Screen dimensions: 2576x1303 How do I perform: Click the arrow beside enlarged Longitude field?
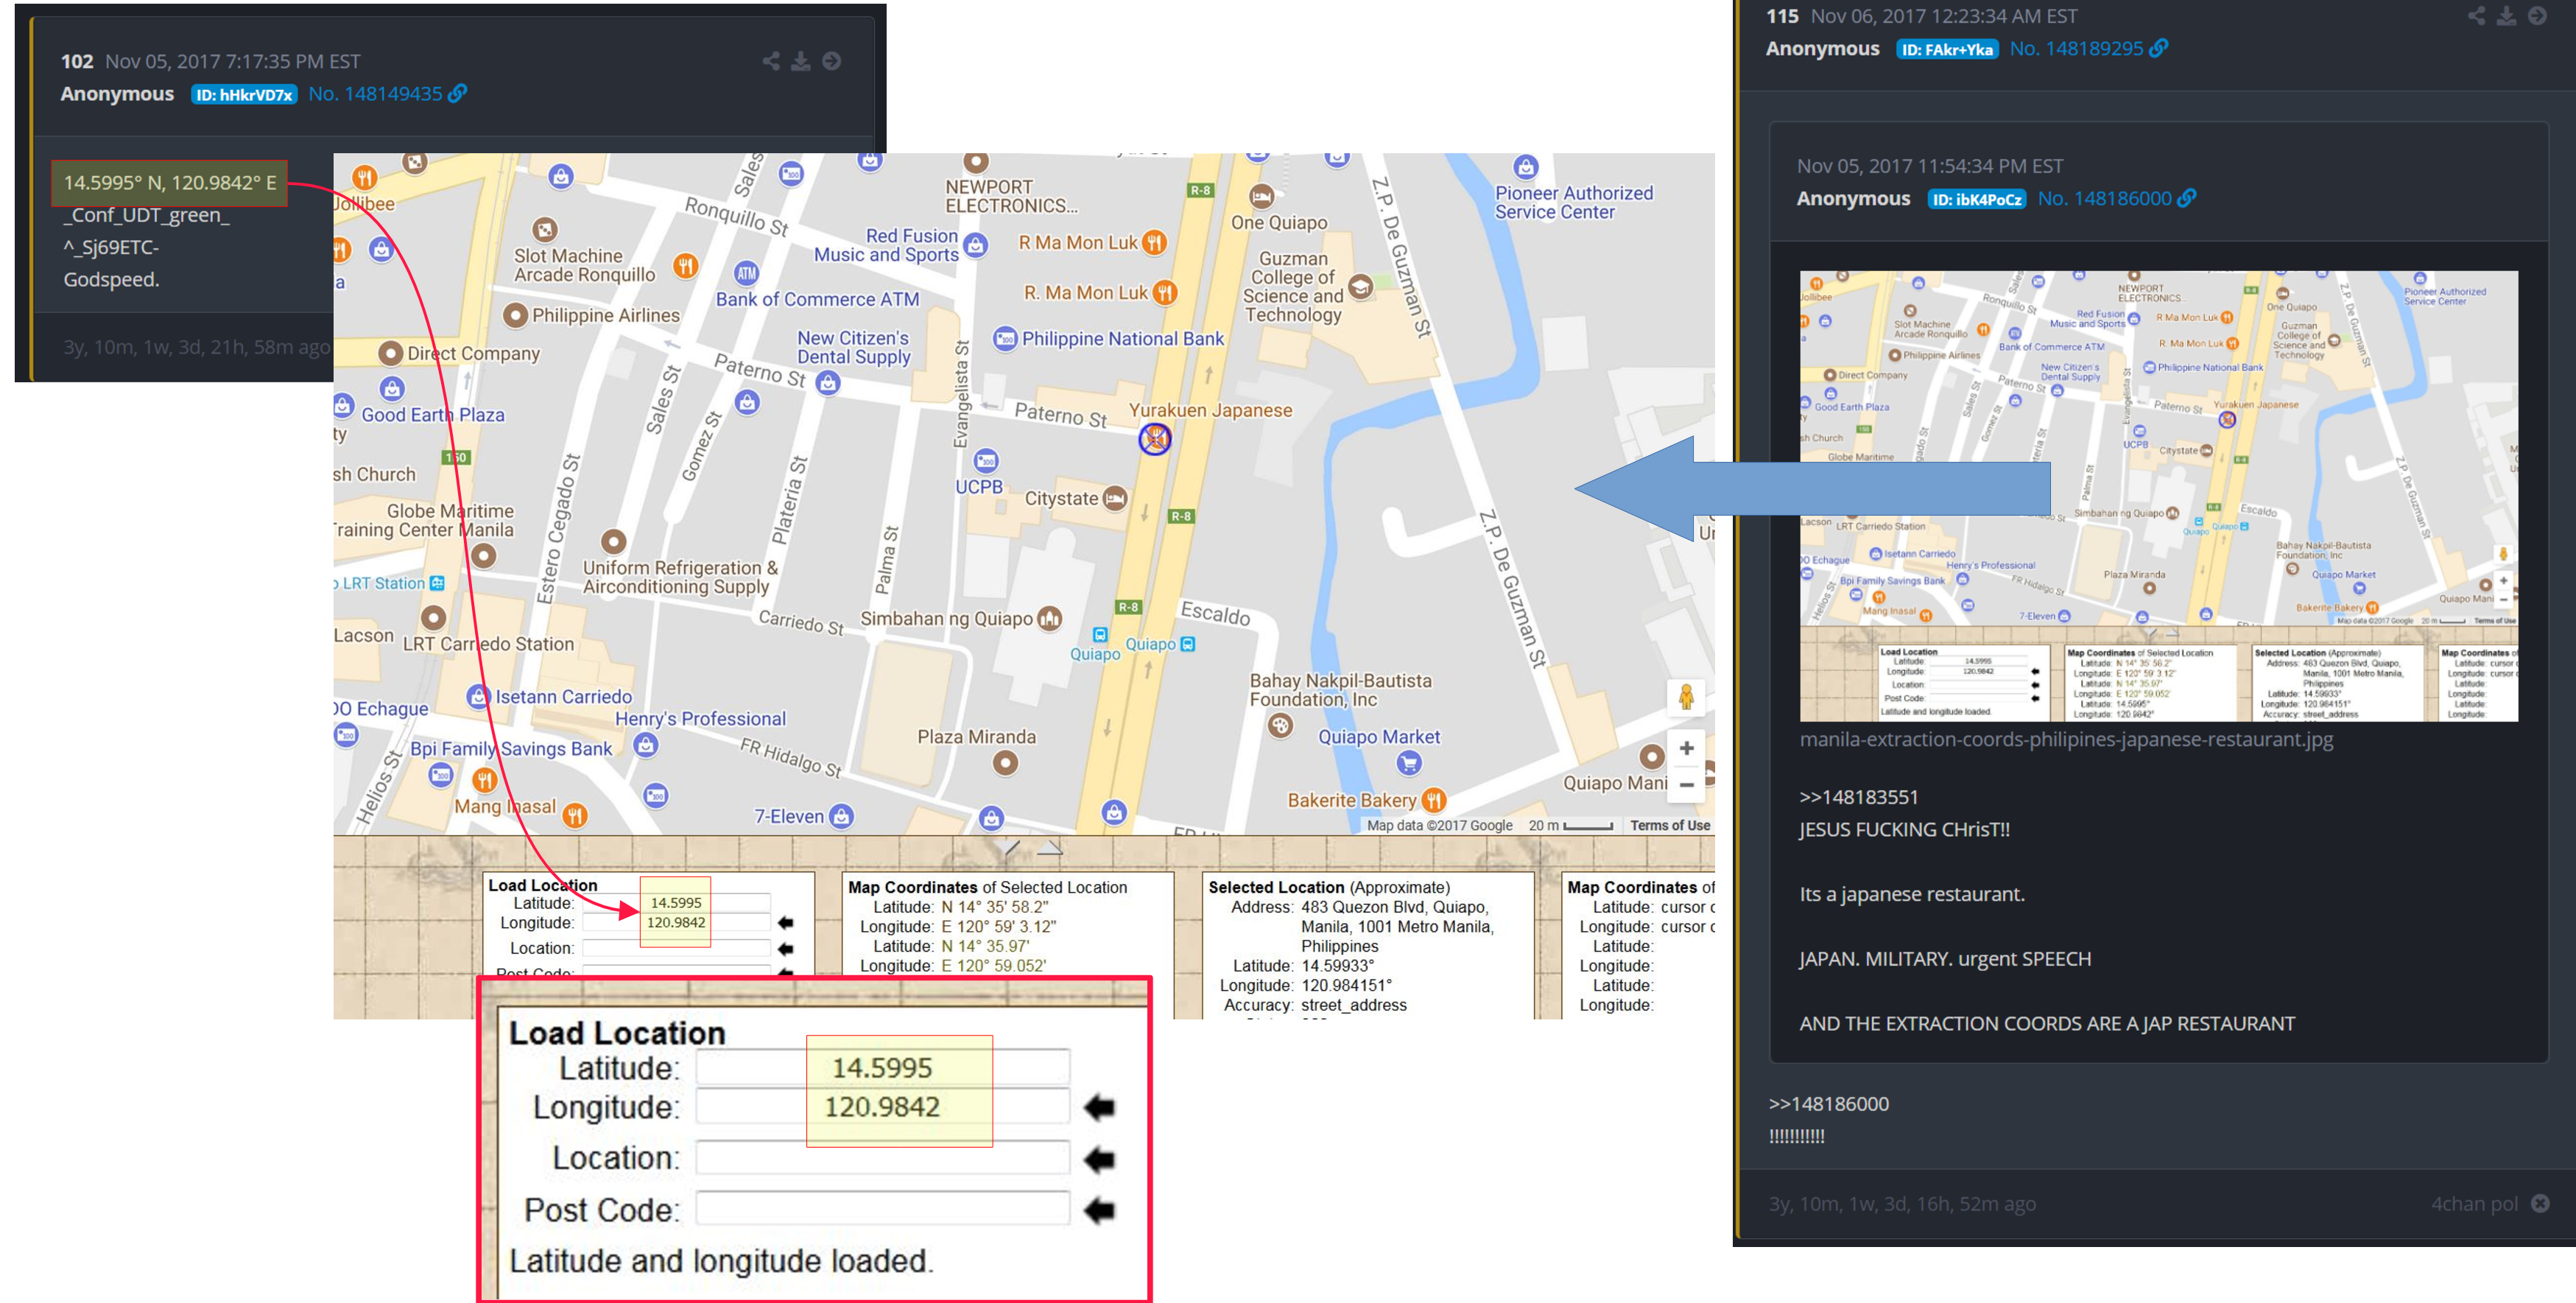click(x=1099, y=1107)
